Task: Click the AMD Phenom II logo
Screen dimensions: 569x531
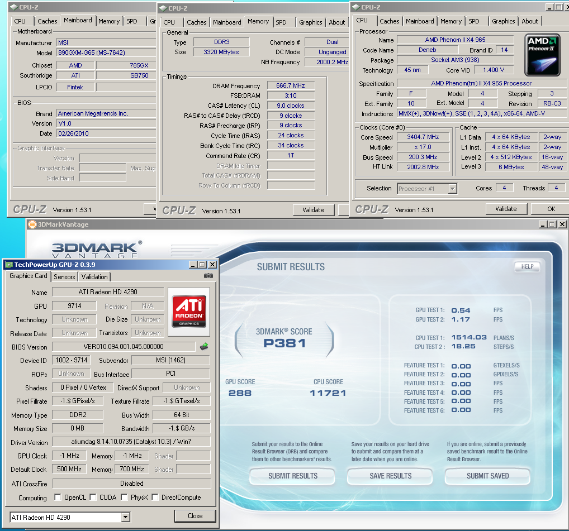Action: click(x=542, y=55)
